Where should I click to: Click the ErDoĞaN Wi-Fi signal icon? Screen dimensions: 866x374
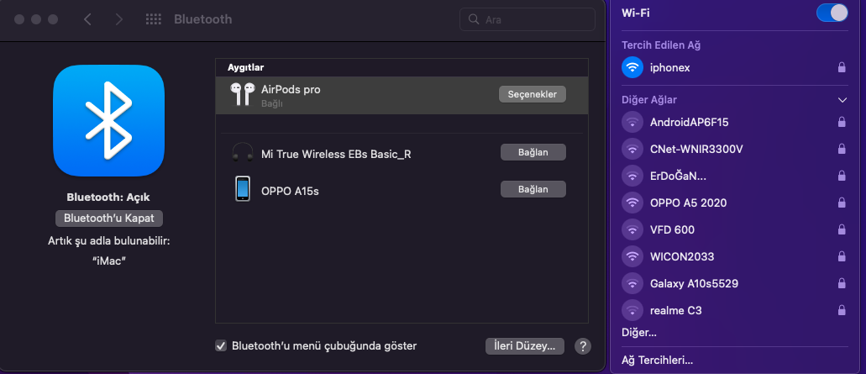(x=632, y=176)
